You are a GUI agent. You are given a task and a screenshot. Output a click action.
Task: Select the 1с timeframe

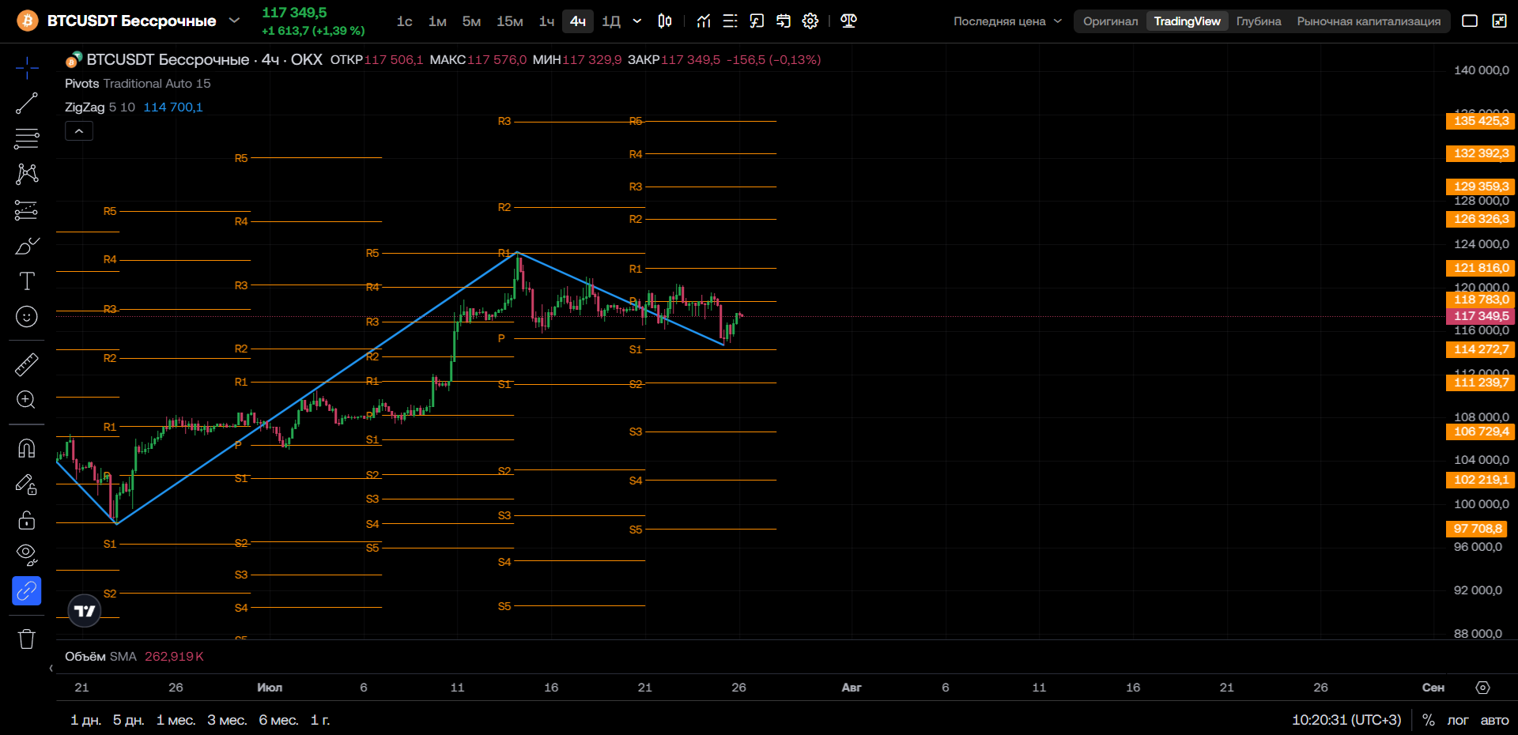coord(405,21)
